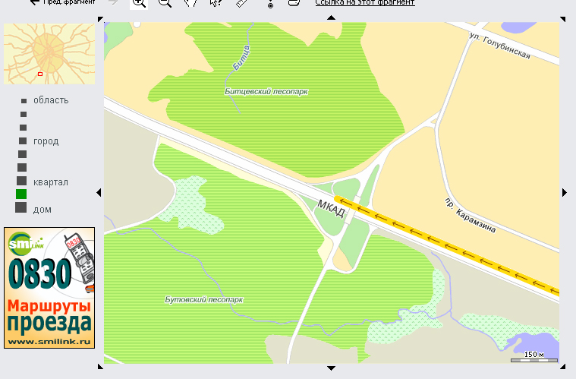Select the zoom in magnifier tool

coord(139,3)
